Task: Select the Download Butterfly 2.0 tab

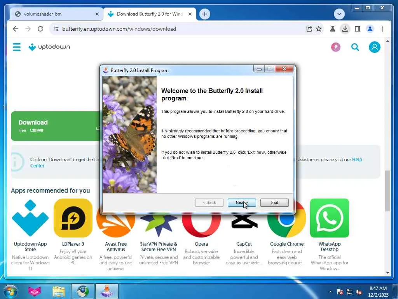Action: tap(149, 14)
